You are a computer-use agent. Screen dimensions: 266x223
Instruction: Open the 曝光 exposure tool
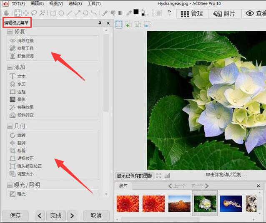click(x=18, y=194)
